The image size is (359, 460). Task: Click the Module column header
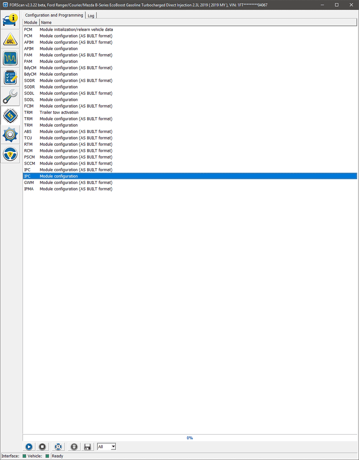coord(31,22)
